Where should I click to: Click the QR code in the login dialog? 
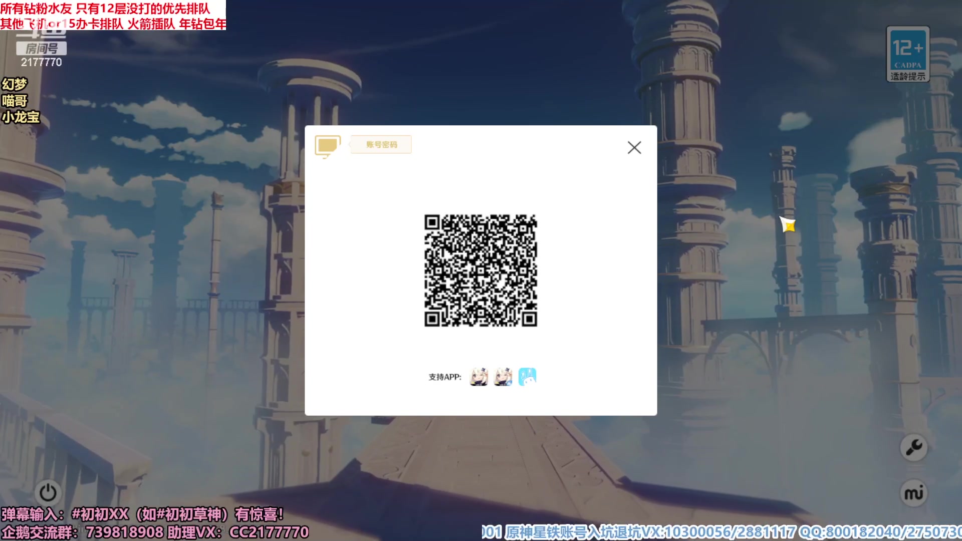click(x=480, y=270)
